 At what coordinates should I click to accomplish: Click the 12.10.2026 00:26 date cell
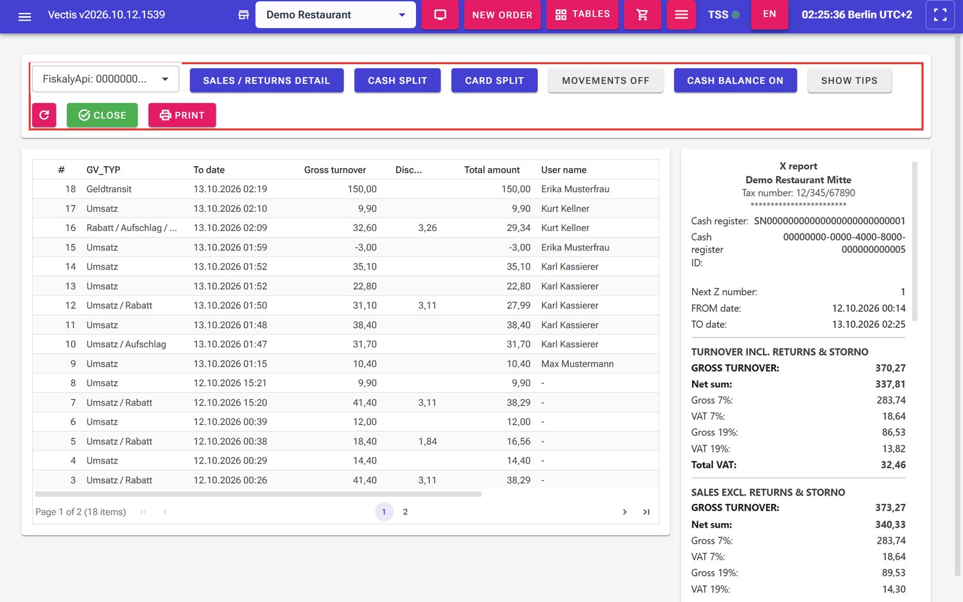tap(230, 480)
